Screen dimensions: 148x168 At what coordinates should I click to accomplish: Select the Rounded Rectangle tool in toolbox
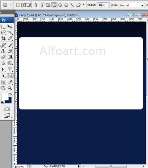(x=10, y=76)
